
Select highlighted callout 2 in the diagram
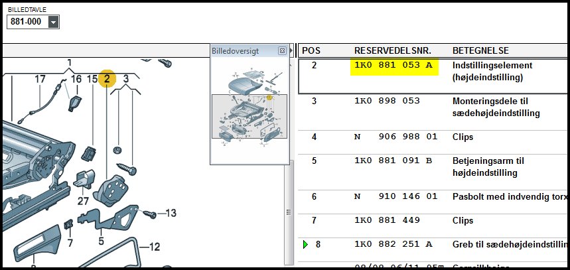[x=107, y=79]
